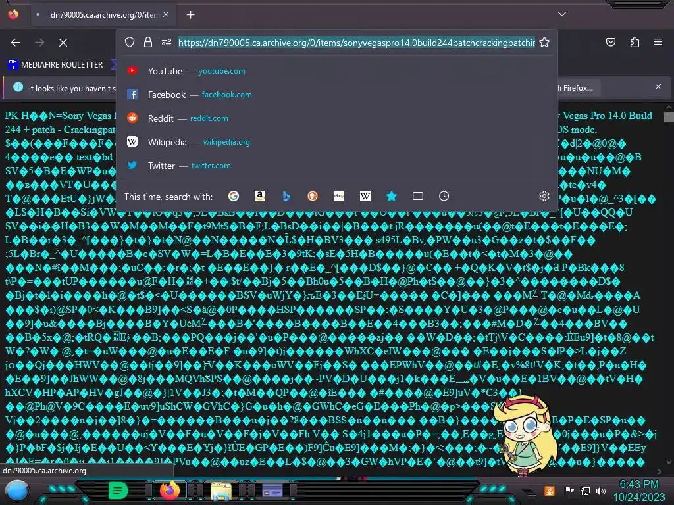The image size is (674, 505).
Task: Click the page vertical scrollbar thumb
Action: click(669, 117)
